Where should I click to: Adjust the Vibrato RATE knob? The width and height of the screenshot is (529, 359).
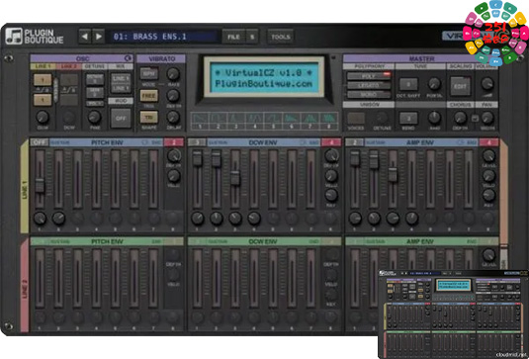click(x=173, y=73)
